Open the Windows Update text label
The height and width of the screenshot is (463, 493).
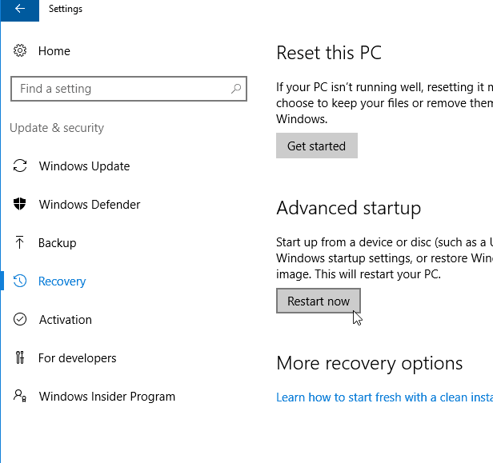(84, 166)
